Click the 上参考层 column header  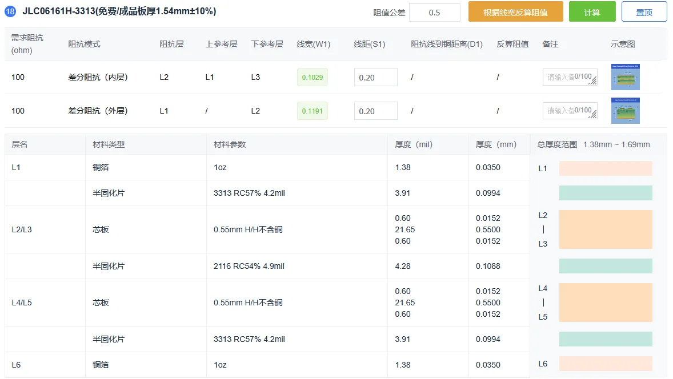pyautogui.click(x=222, y=44)
